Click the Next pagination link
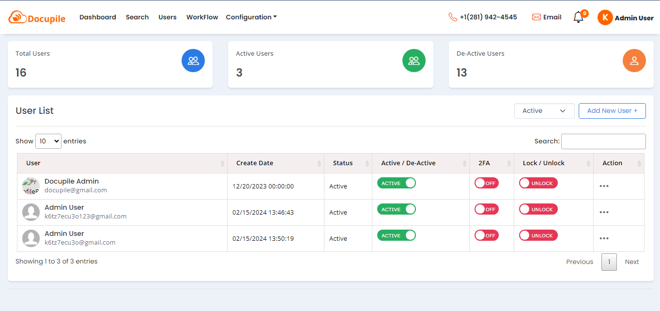The height and width of the screenshot is (311, 660). [631, 262]
